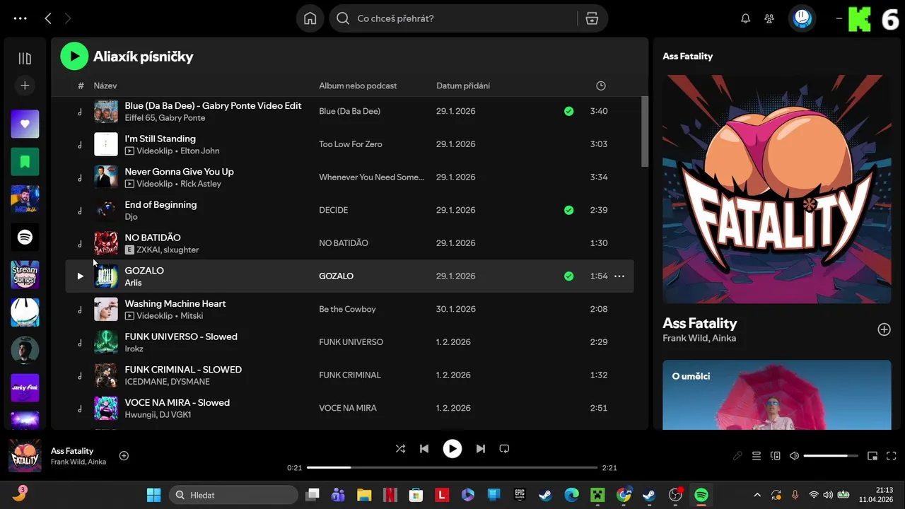Open the Blue (Da Ba Dee) album link

tap(349, 111)
